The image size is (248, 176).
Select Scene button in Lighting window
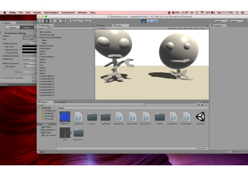(x=27, y=27)
